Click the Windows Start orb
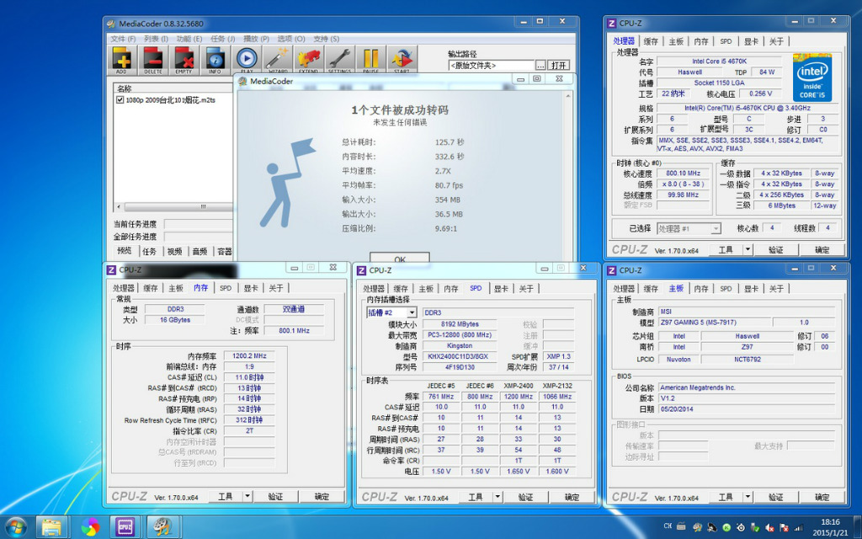 click(15, 527)
